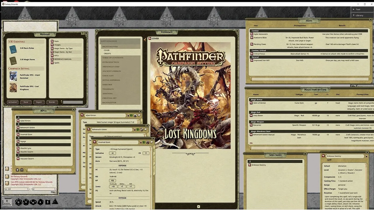Open Embrace Destiny link in Spell Index
This screenshot has height=210, width=374.
pyautogui.click(x=250, y=165)
